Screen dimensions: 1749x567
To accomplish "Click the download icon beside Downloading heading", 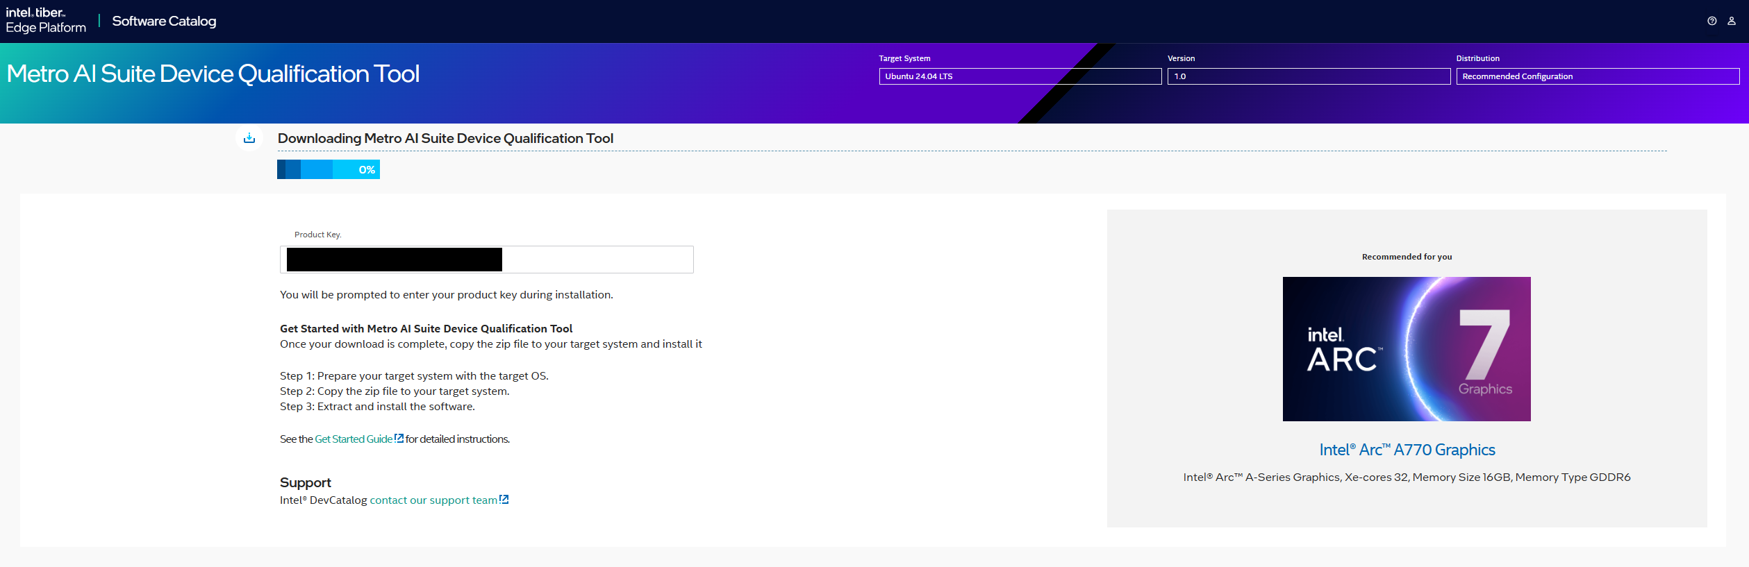I will 249,138.
